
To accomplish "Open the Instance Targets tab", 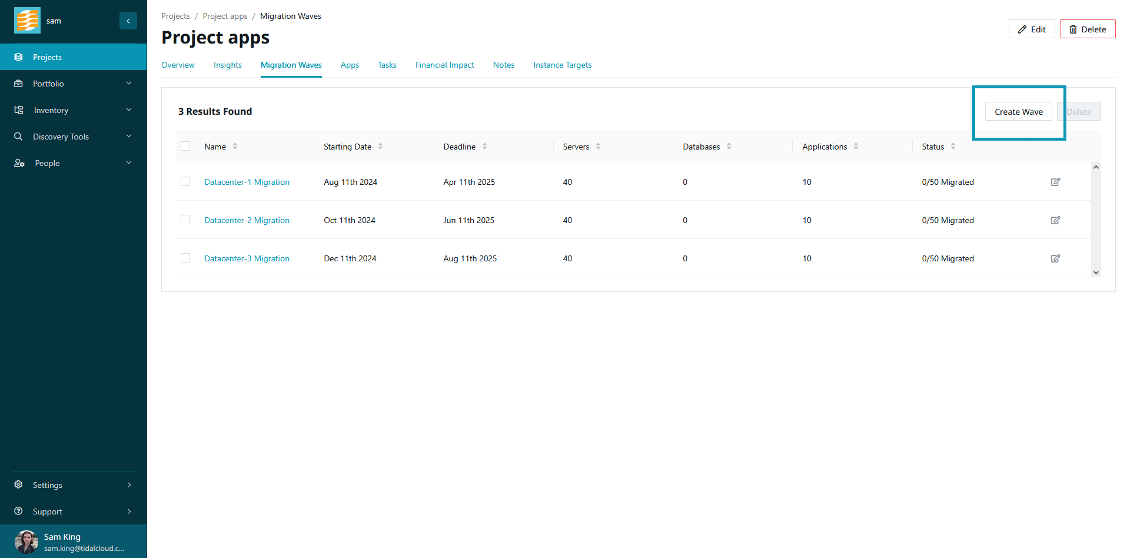I will click(x=562, y=65).
